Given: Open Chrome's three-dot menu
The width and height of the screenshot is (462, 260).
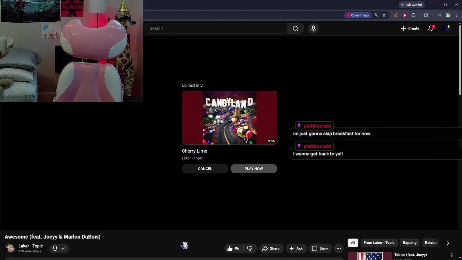Looking at the screenshot, I should click(457, 15).
